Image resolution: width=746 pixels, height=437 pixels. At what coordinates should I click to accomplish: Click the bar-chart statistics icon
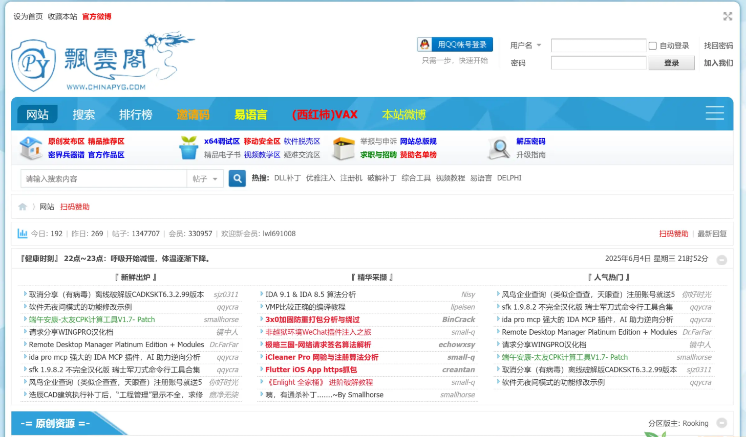pos(23,233)
